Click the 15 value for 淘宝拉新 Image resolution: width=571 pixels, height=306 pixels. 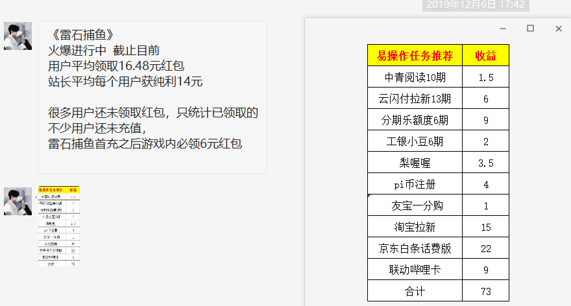tap(486, 227)
